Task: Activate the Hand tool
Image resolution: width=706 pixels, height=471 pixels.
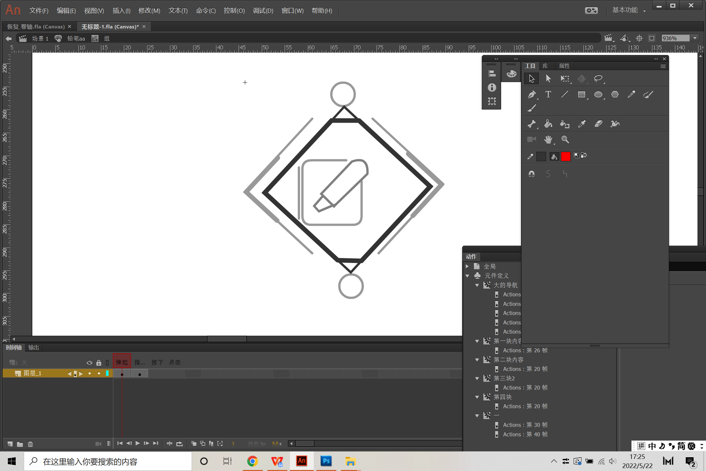Action: pos(548,140)
